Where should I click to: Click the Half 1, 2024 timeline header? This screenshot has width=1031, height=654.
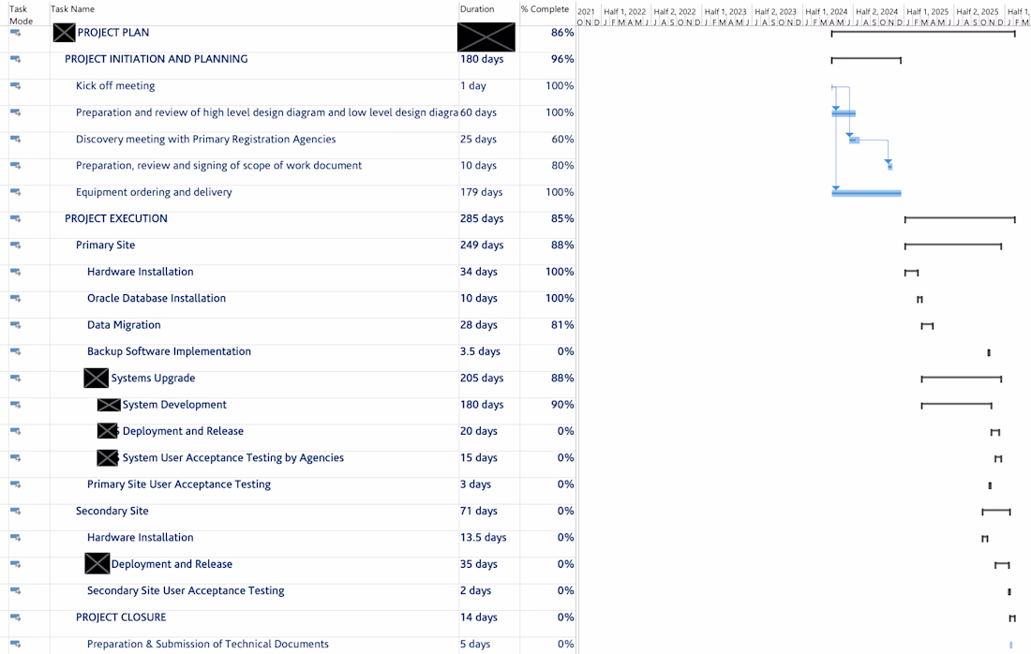(x=827, y=12)
